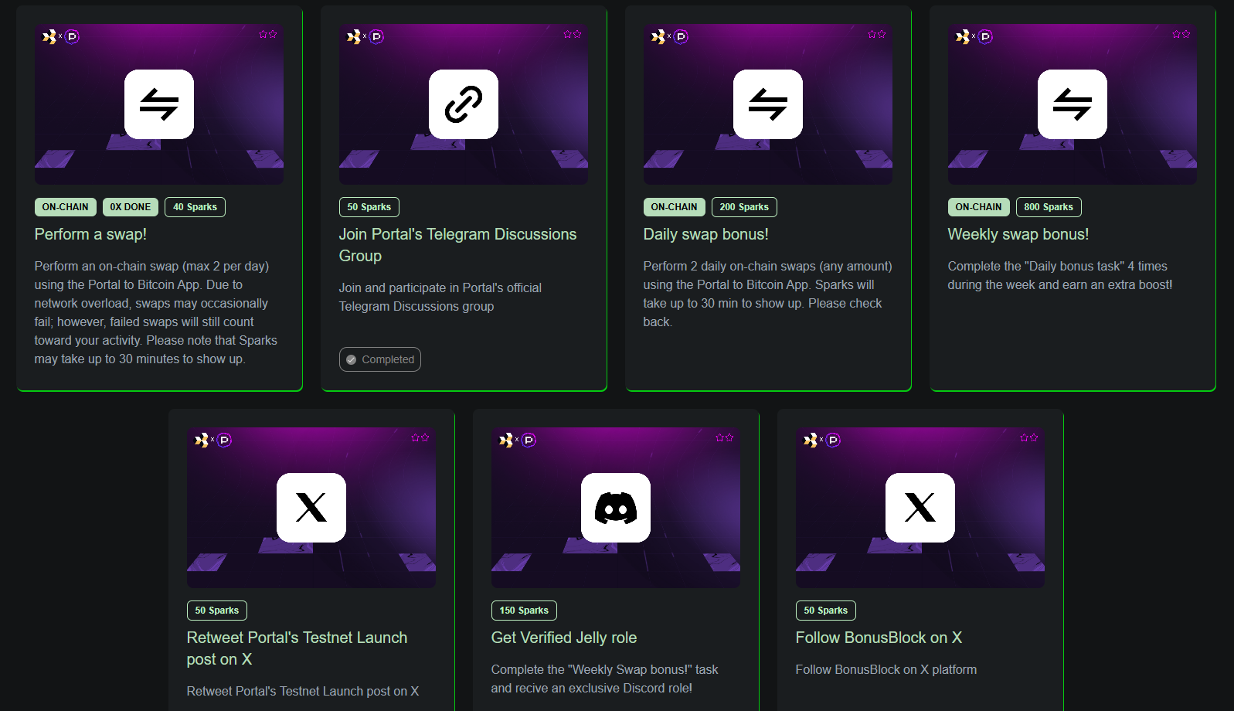The image size is (1234, 711).
Task: Open the 'Perform a swap!' title
Action: [x=90, y=234]
